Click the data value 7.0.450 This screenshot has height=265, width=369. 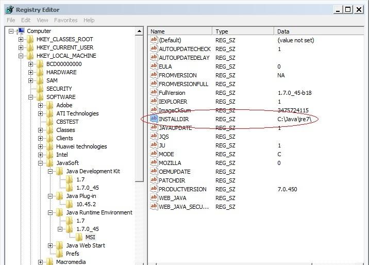pos(288,189)
